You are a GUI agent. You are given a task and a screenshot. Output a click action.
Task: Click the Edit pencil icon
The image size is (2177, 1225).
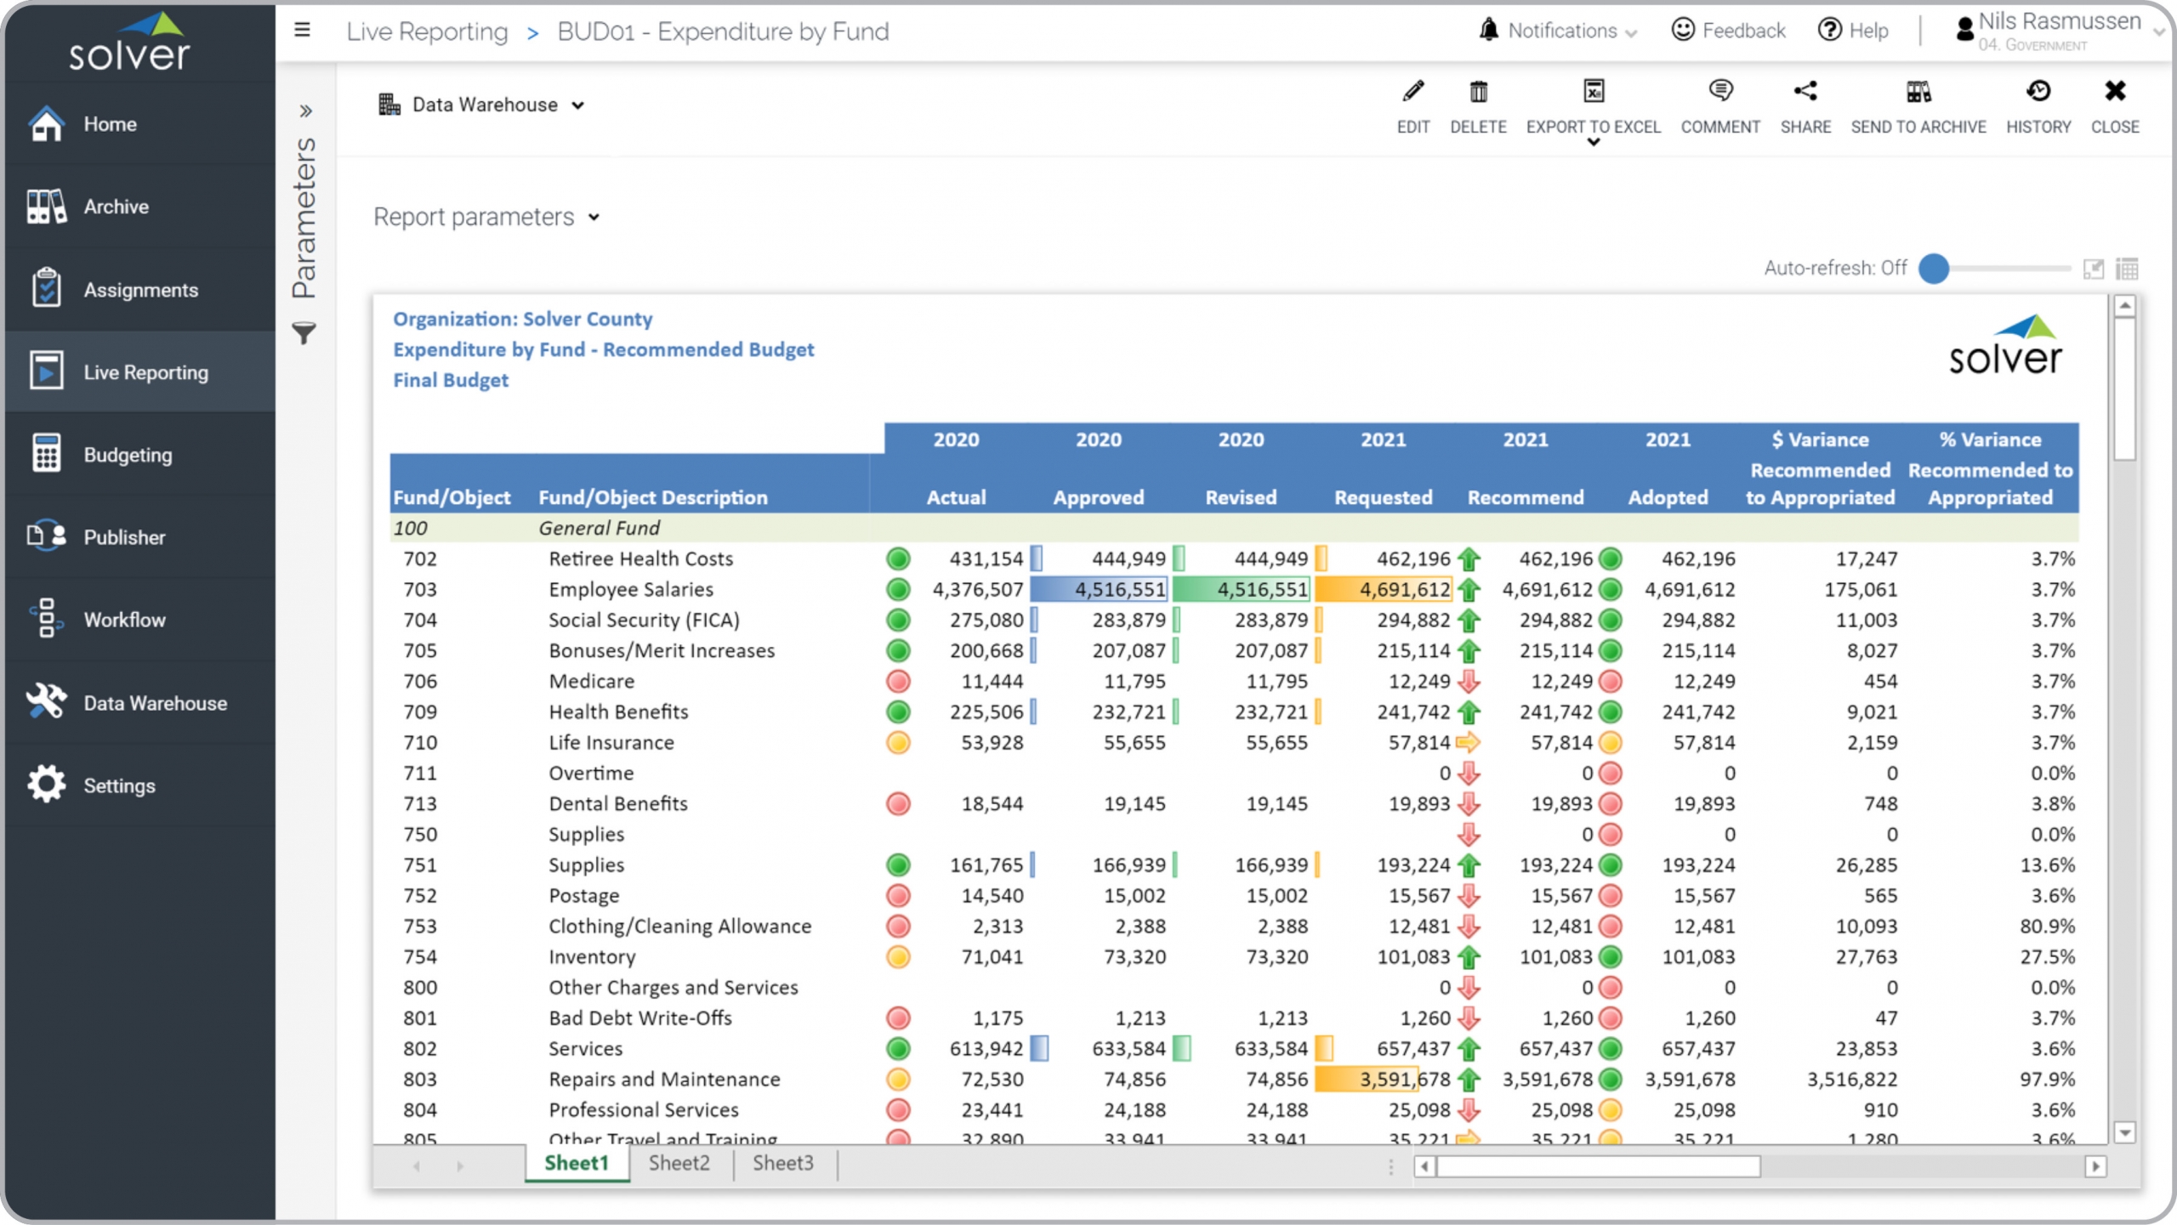(x=1412, y=92)
